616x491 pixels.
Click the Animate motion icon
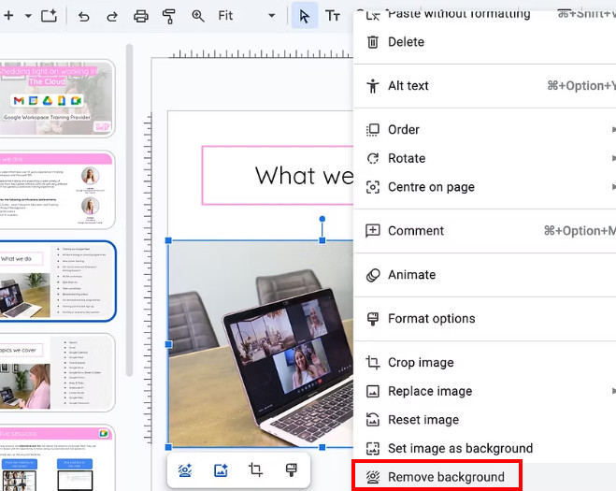click(x=373, y=275)
